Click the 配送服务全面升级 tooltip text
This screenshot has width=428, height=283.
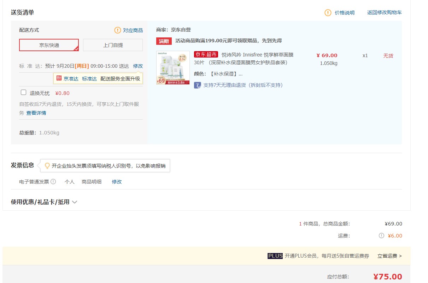click(120, 79)
